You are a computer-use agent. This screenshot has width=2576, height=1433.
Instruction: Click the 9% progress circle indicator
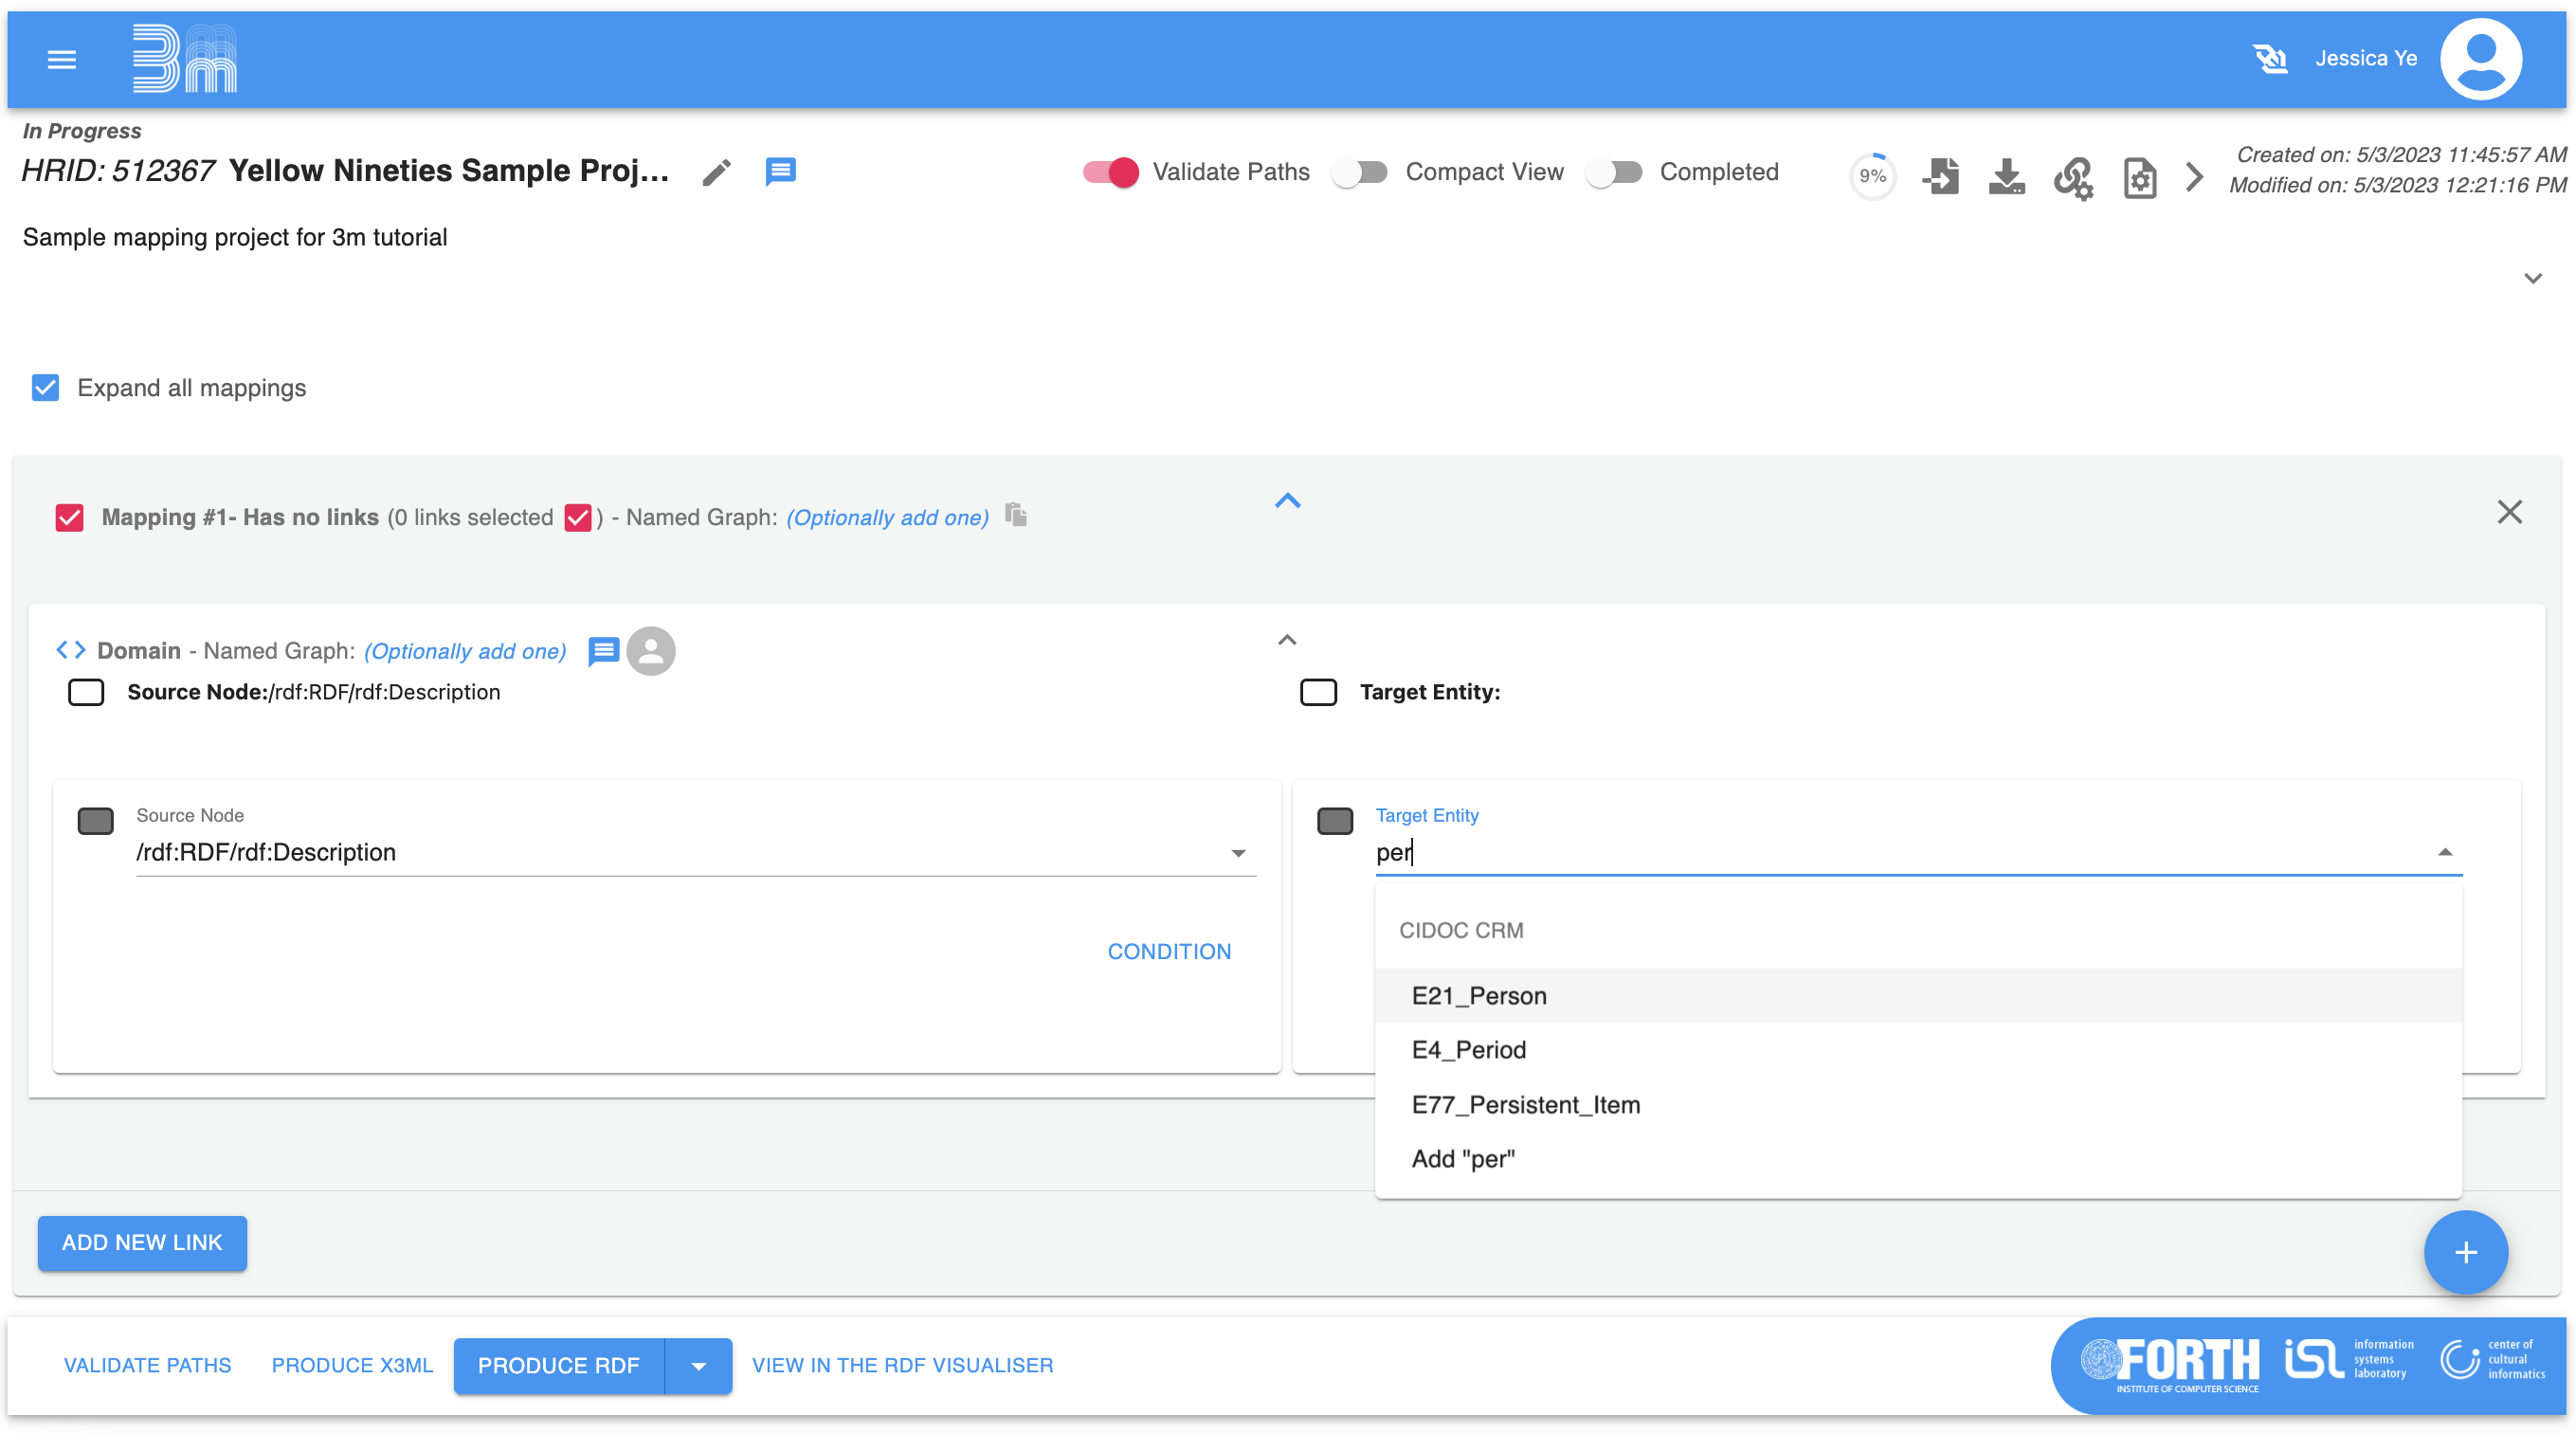tap(1872, 177)
